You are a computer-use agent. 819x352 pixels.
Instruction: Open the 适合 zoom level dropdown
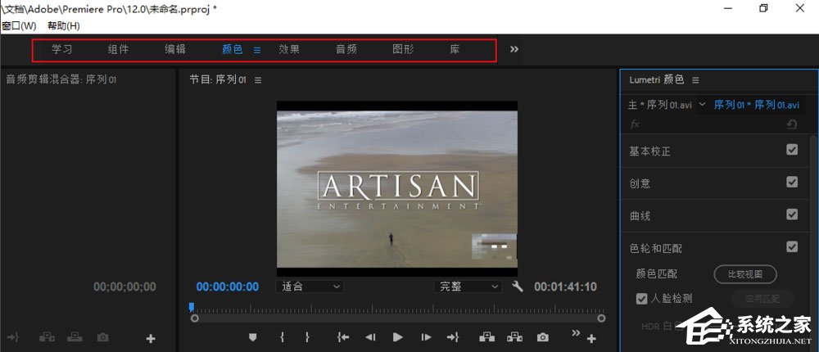pos(311,287)
